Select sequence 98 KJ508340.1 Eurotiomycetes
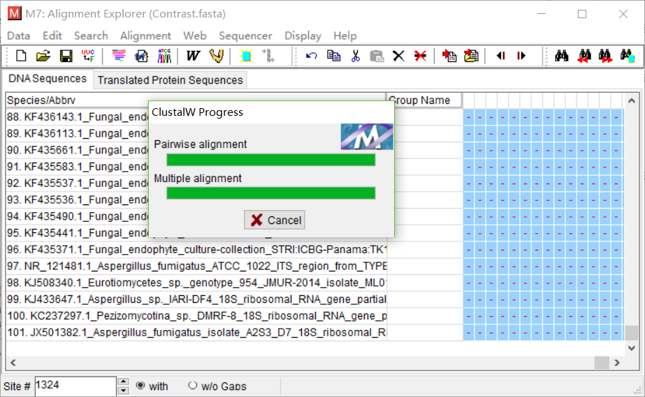 click(196, 283)
